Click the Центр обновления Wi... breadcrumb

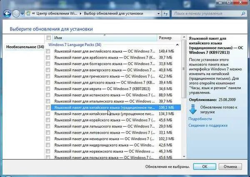coord(57,13)
